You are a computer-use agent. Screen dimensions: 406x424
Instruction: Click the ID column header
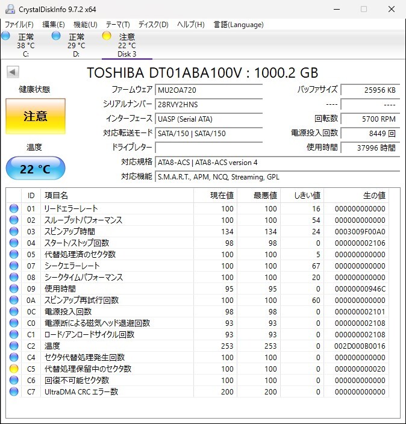coord(31,196)
